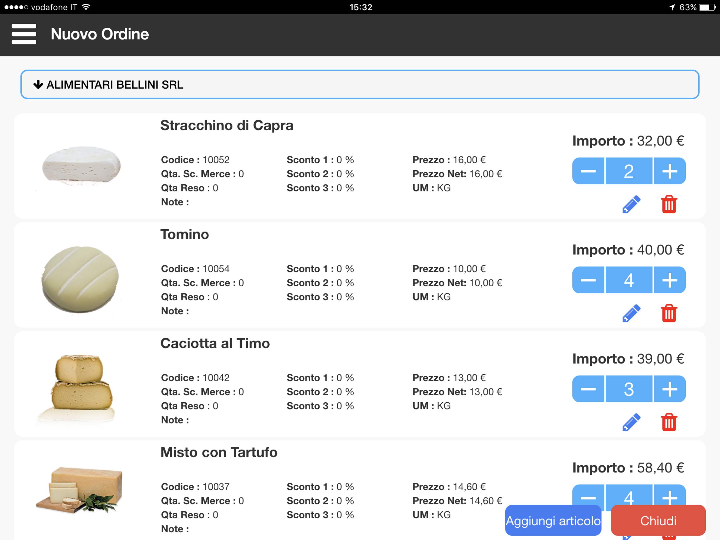
Task: Click the Aggiungi articolo button
Action: point(553,520)
